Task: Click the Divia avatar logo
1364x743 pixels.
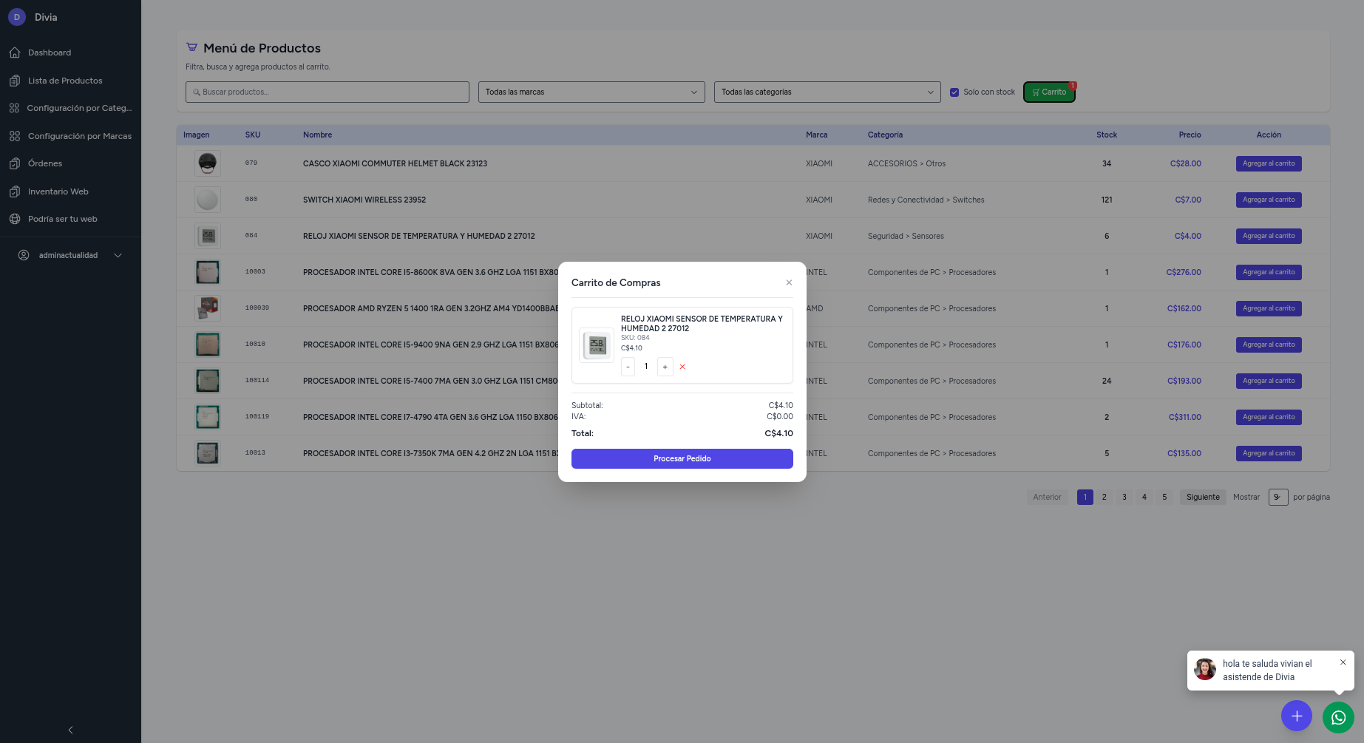Action: pos(17,17)
